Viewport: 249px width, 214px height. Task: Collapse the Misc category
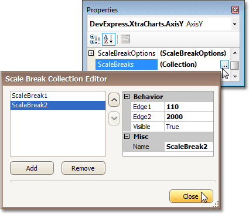tap(127, 137)
